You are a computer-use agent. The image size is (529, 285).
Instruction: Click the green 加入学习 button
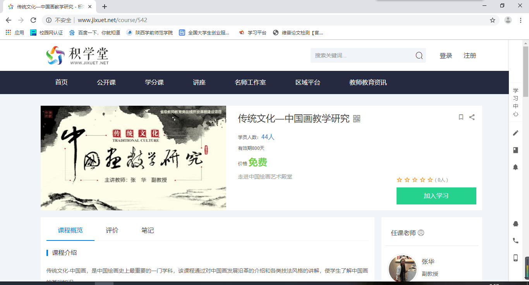(436, 196)
